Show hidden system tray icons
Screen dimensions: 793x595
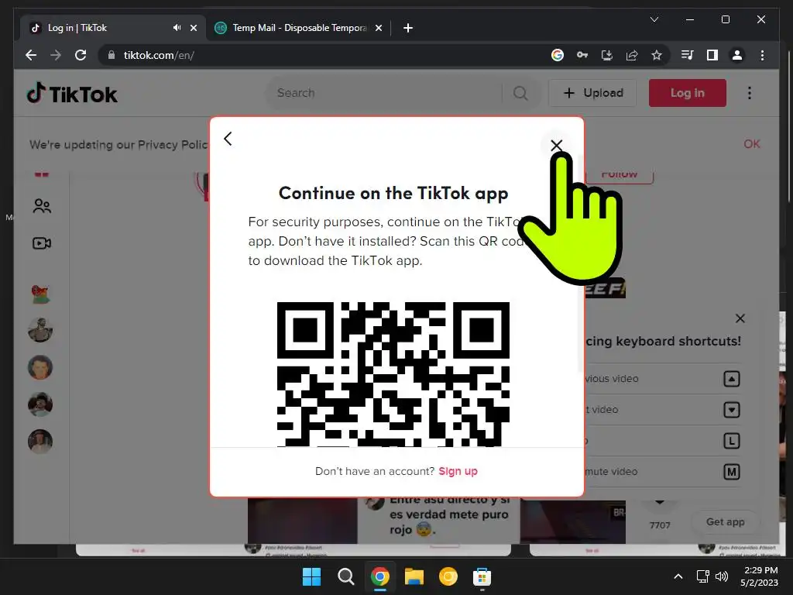(678, 576)
